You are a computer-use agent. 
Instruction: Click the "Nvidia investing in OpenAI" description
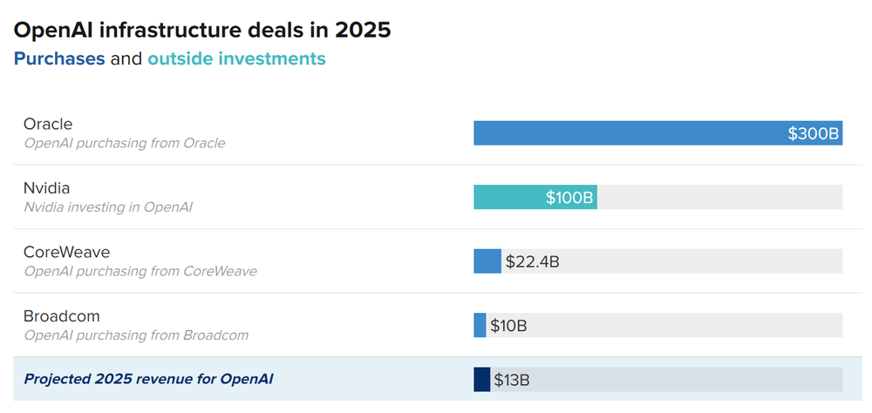pos(108,207)
